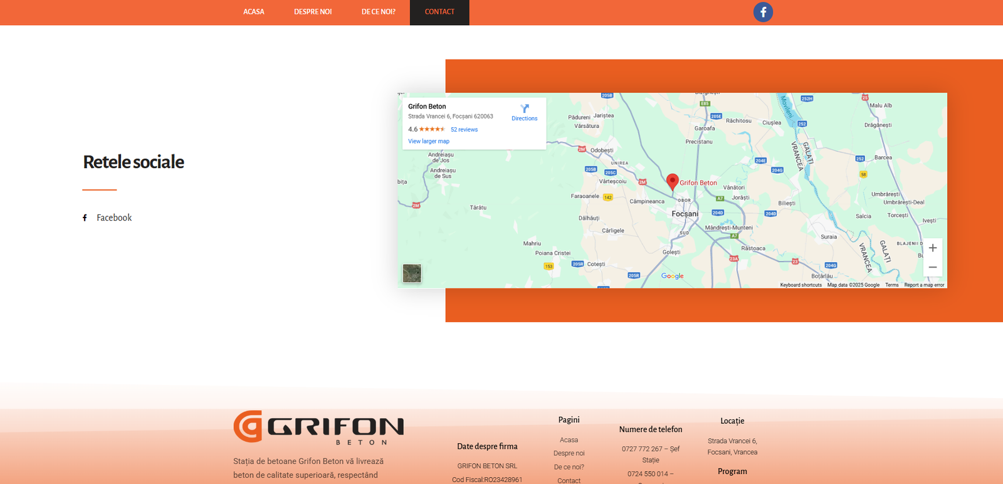Viewport: 1003px width, 484px height.
Task: Click GRIFON BETON SRL company name
Action: (487, 466)
